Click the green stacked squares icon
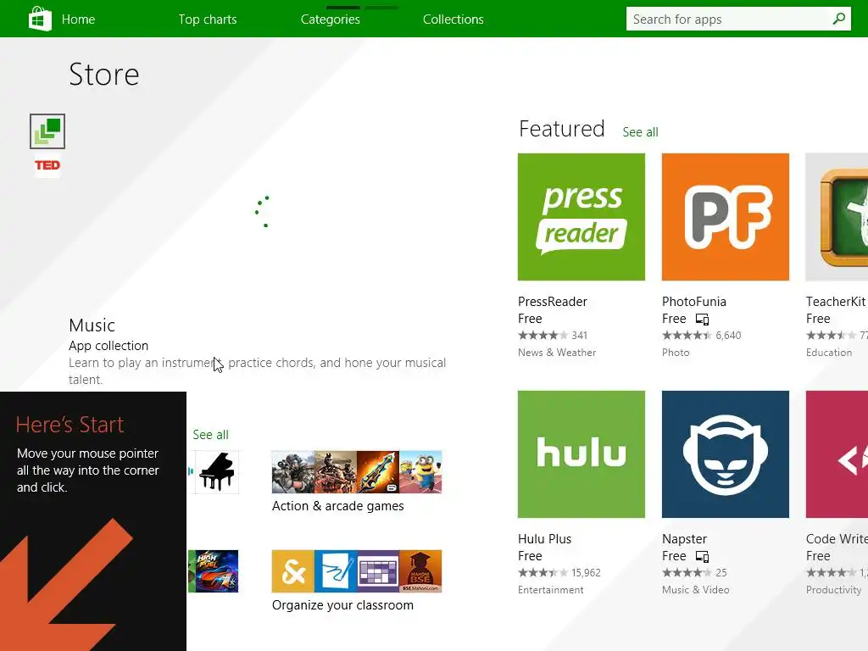 tap(47, 131)
